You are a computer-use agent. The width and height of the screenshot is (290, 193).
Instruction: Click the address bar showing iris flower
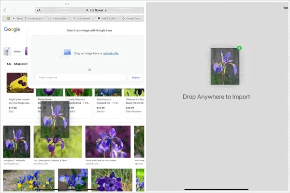tap(97, 10)
